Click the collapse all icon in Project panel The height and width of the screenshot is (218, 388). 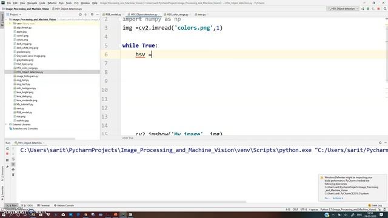[x=85, y=15]
